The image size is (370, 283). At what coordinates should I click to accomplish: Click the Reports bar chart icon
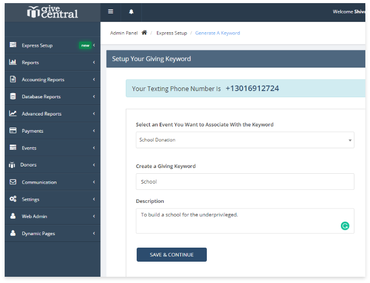coord(13,62)
